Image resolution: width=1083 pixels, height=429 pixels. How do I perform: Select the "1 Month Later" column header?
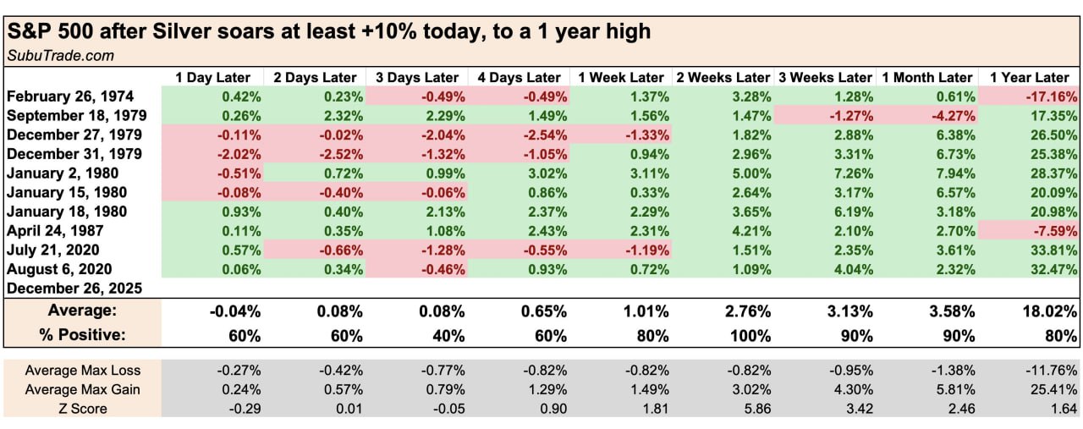tap(926, 77)
